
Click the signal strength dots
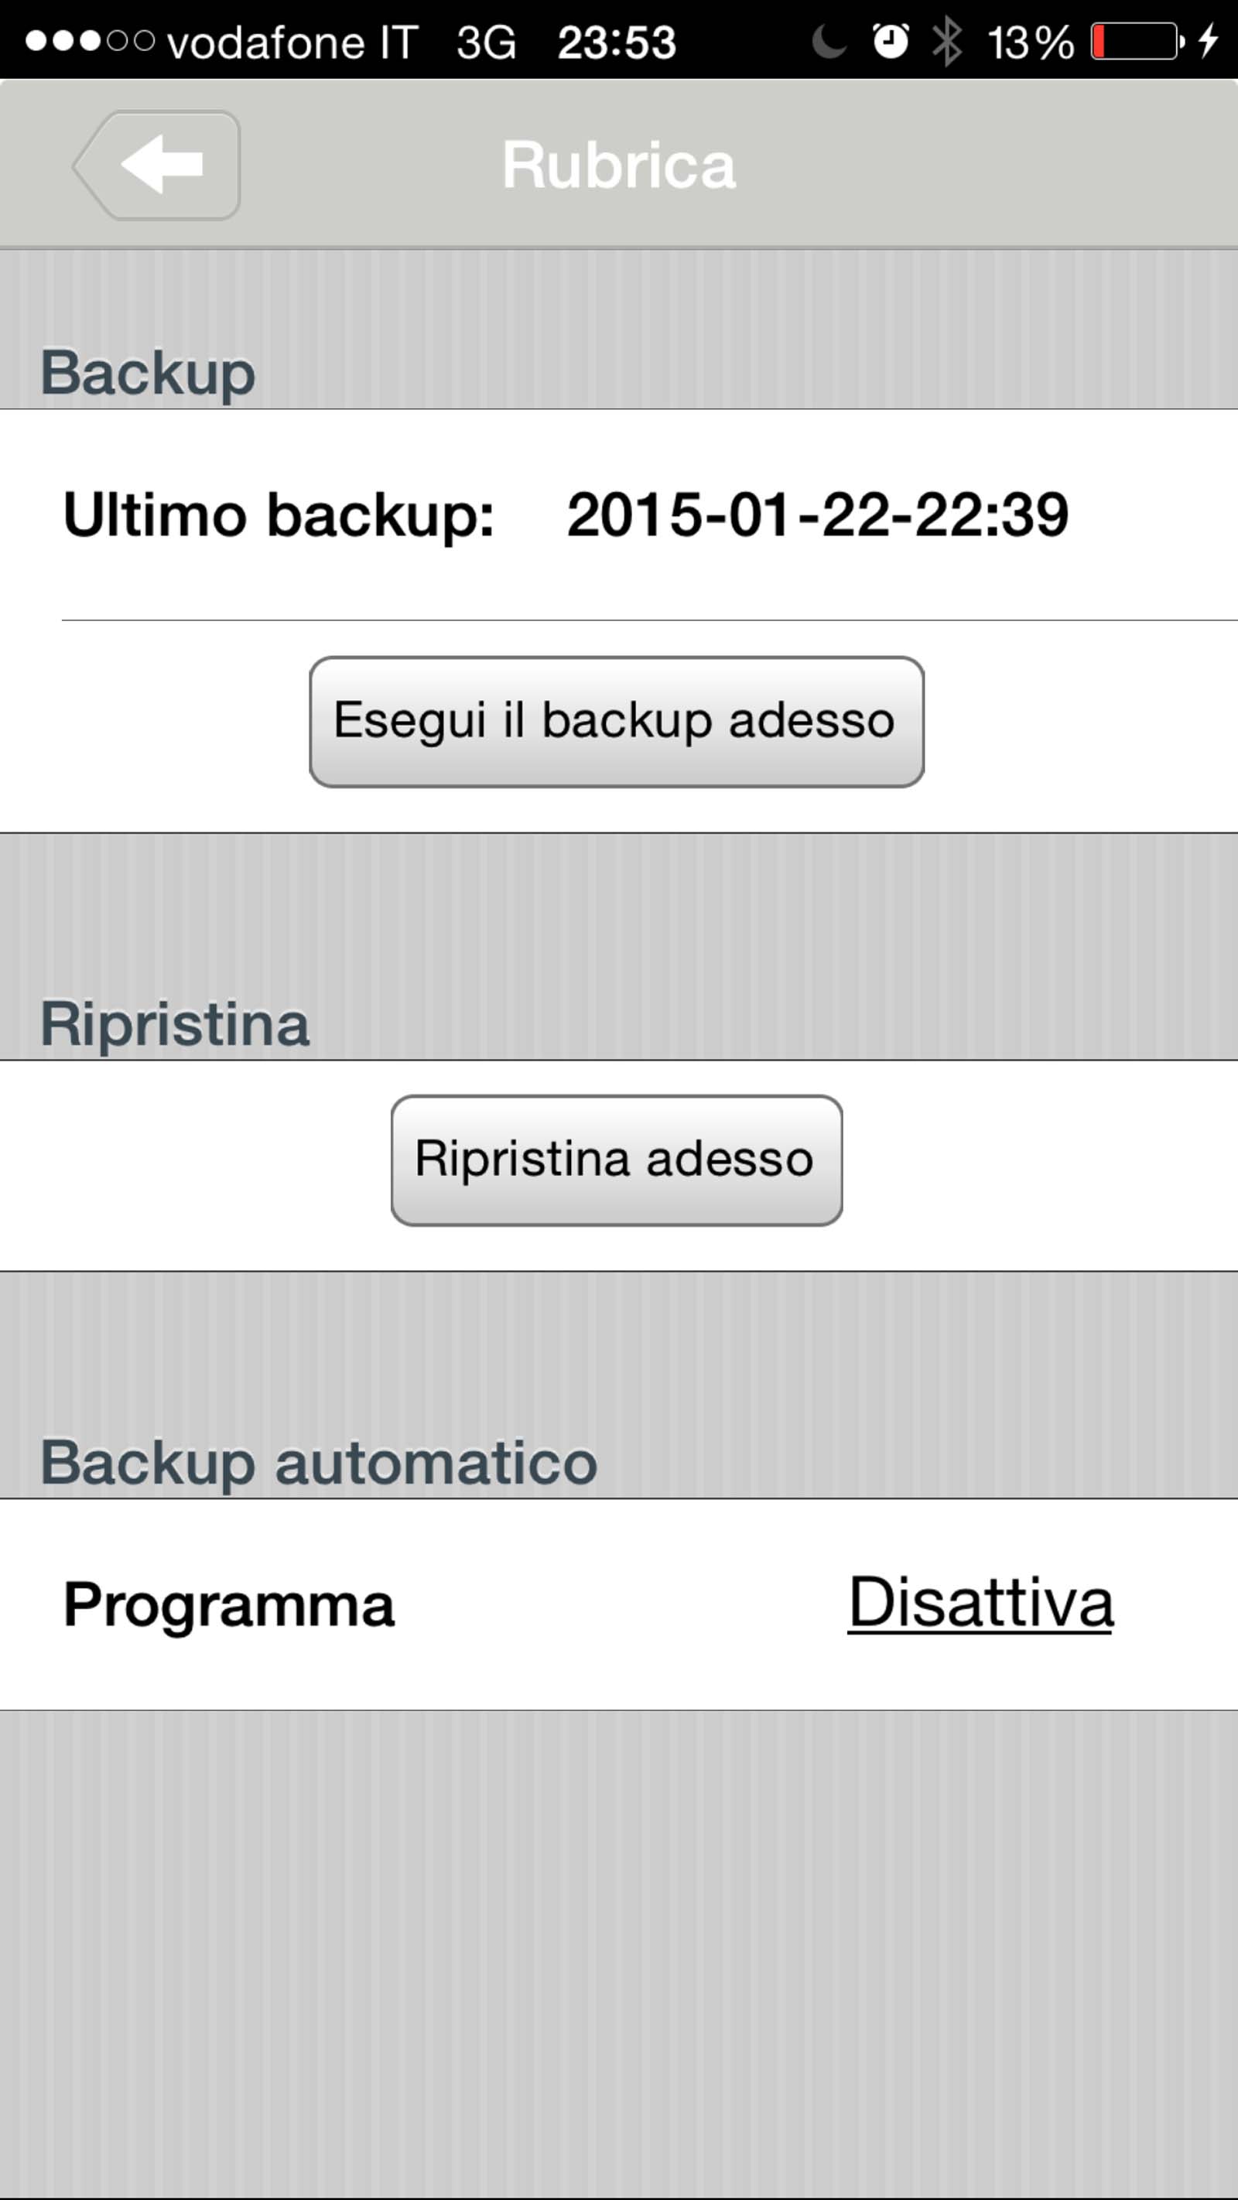click(90, 41)
